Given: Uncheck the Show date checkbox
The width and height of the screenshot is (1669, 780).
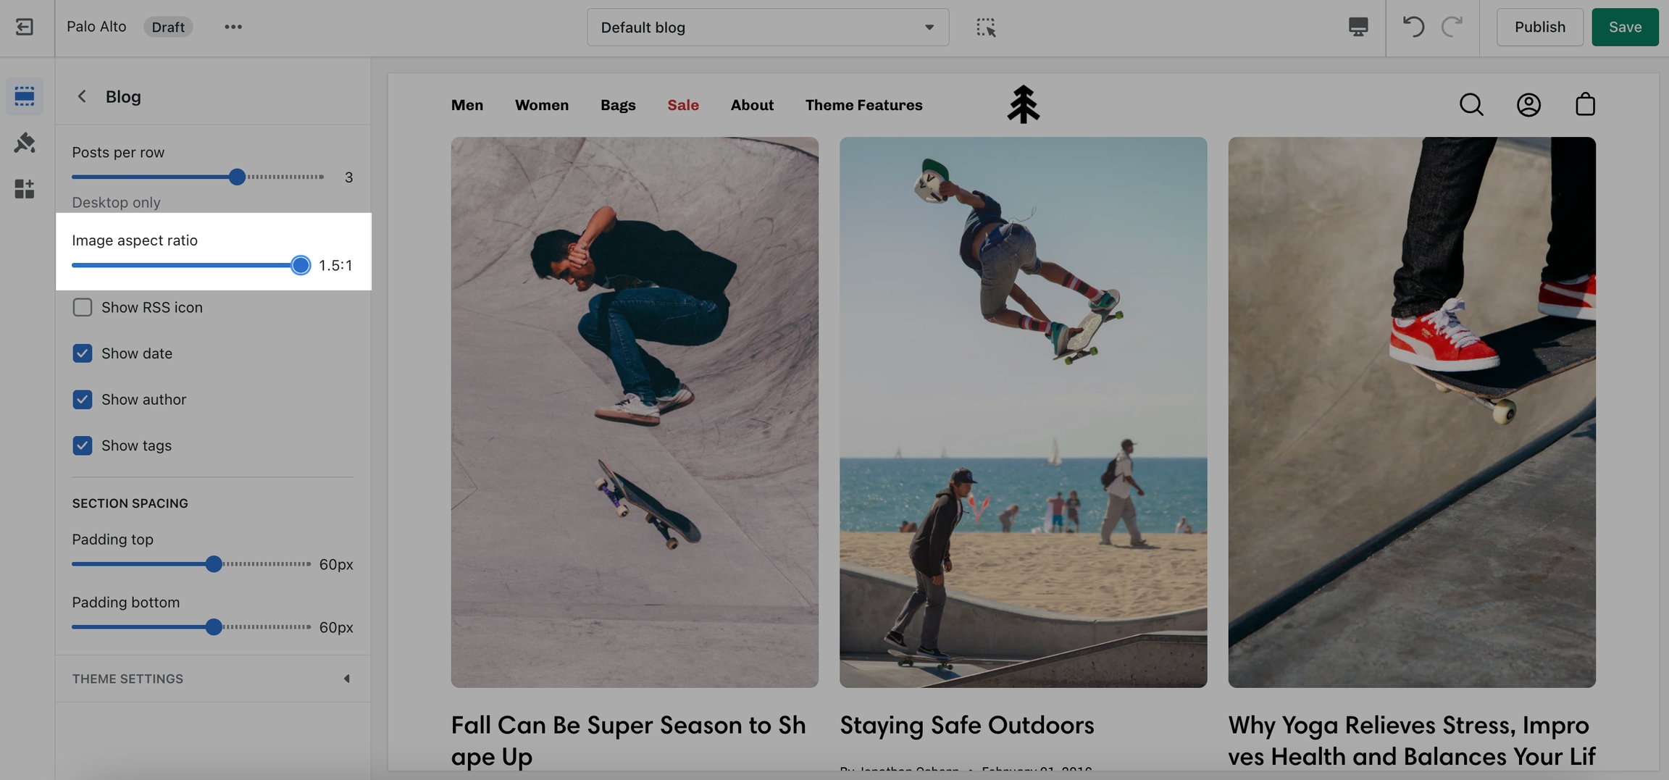Looking at the screenshot, I should 83,353.
